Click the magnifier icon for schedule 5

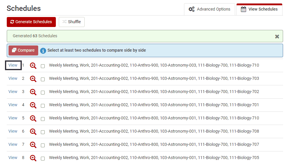(x=33, y=119)
